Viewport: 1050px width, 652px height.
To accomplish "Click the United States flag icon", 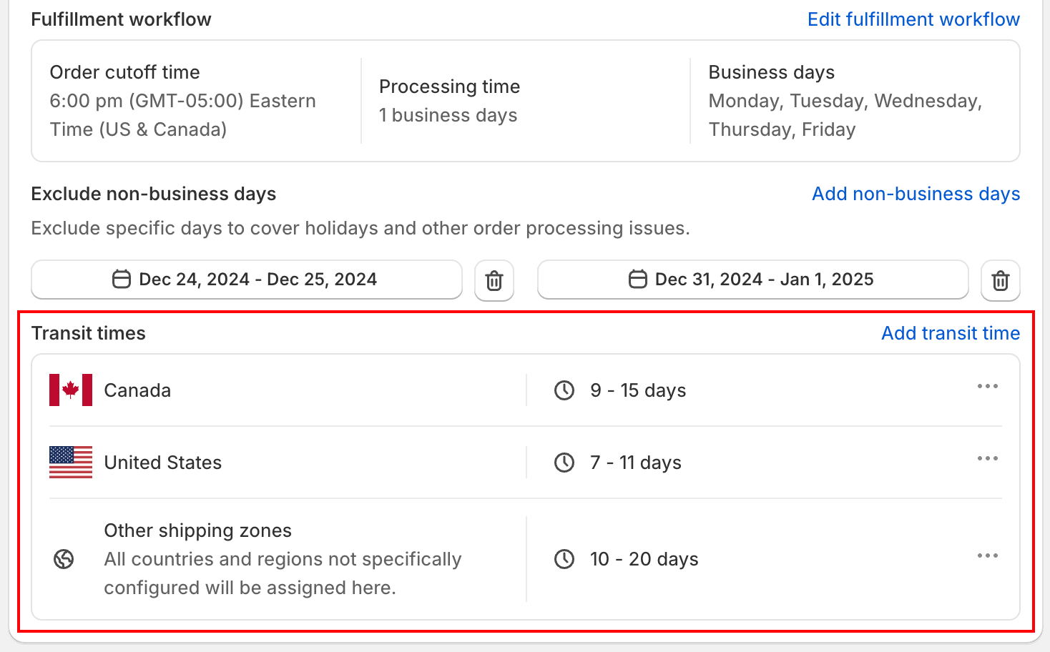I will coord(71,463).
